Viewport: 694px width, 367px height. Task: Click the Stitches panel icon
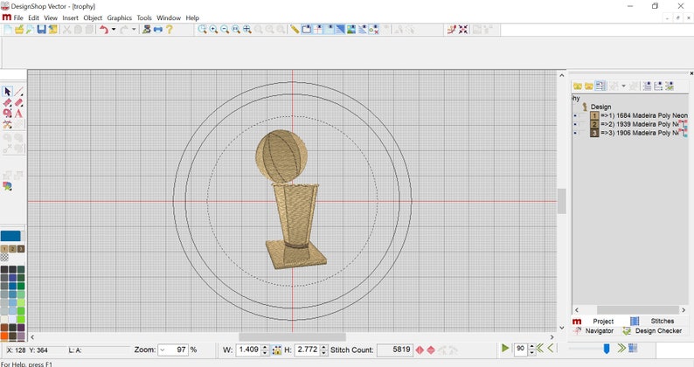tap(635, 321)
